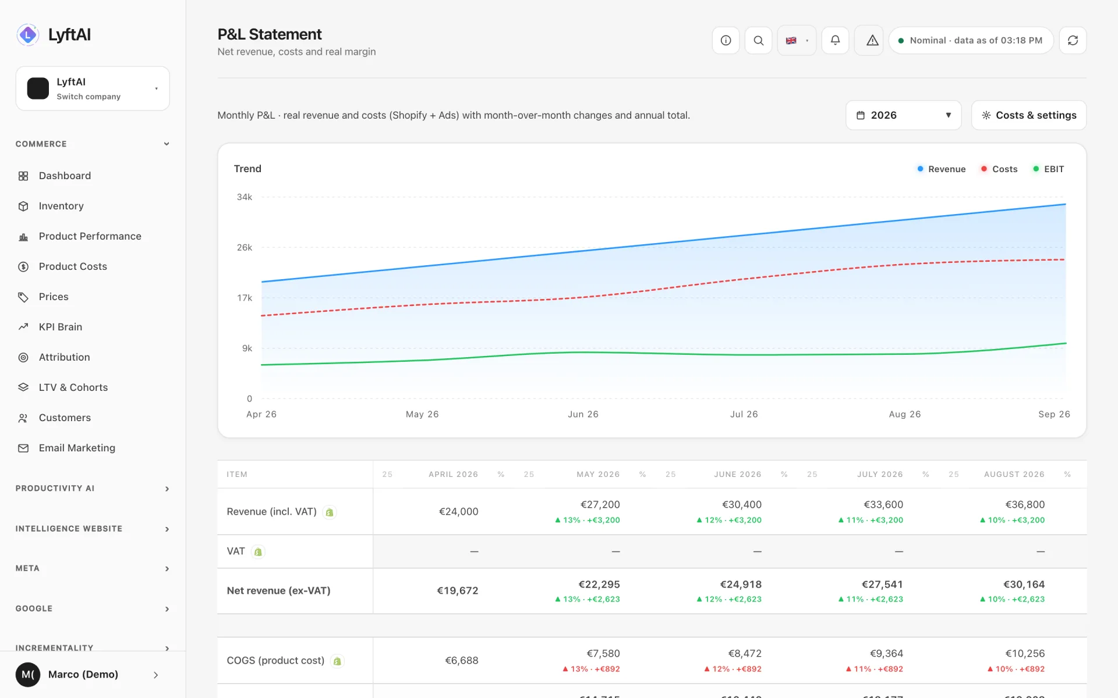Viewport: 1118px width, 698px height.
Task: Open the notifications bell
Action: (x=835, y=40)
